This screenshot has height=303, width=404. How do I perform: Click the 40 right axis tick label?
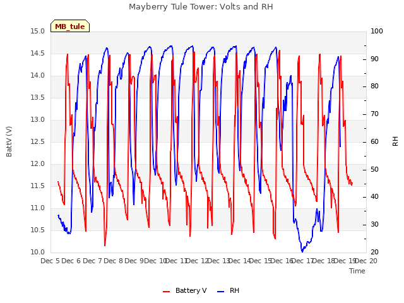[x=374, y=197]
